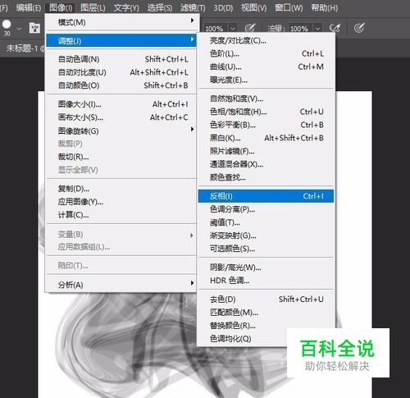Open 通道混合器(X) adjustment
Screen dimensions: 410x398
pyautogui.click(x=266, y=164)
